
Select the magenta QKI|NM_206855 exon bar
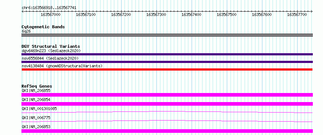pyautogui.click(x=167, y=95)
